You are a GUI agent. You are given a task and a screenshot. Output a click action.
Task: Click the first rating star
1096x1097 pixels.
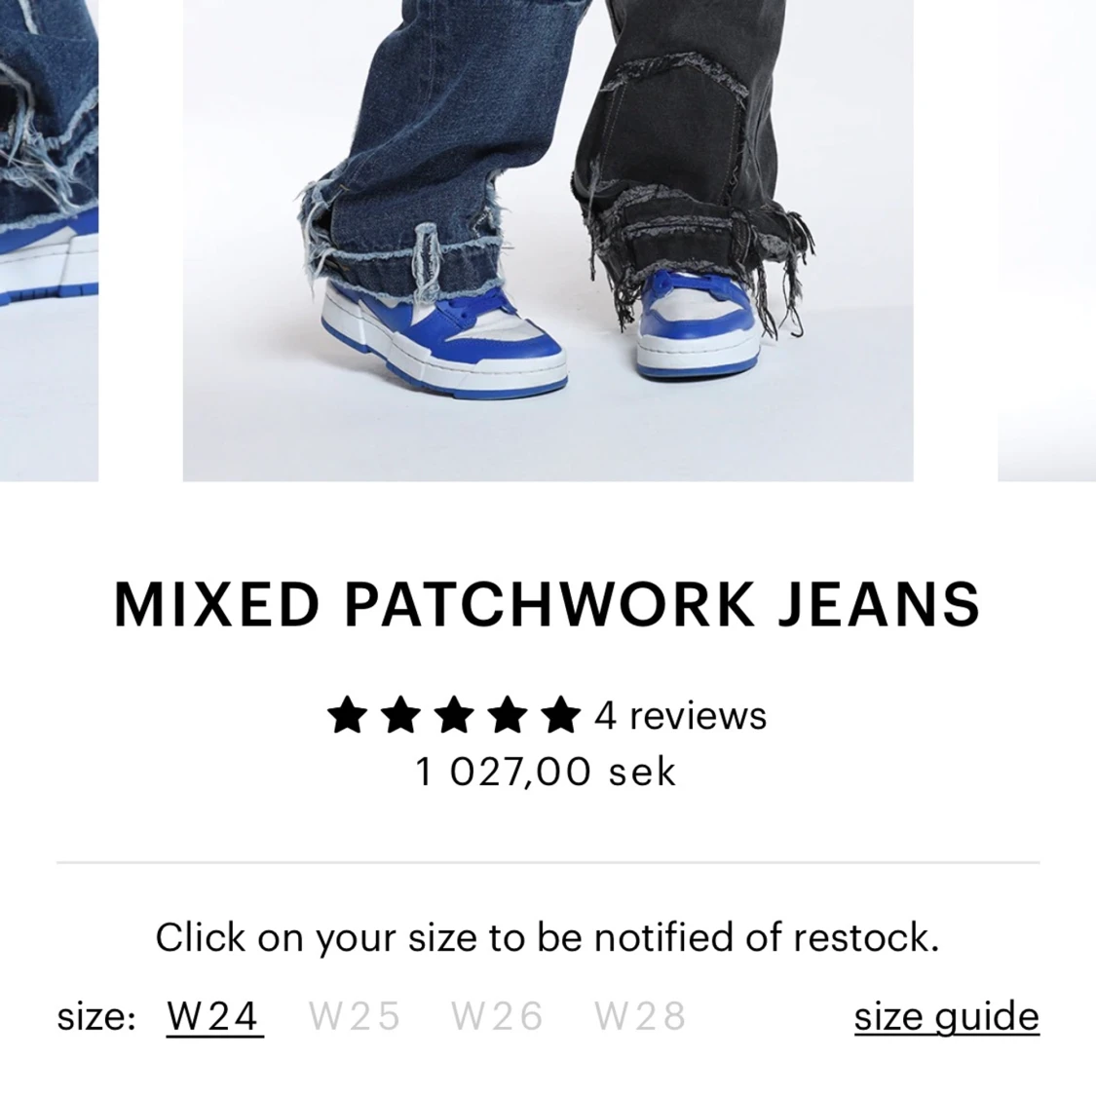(x=348, y=714)
